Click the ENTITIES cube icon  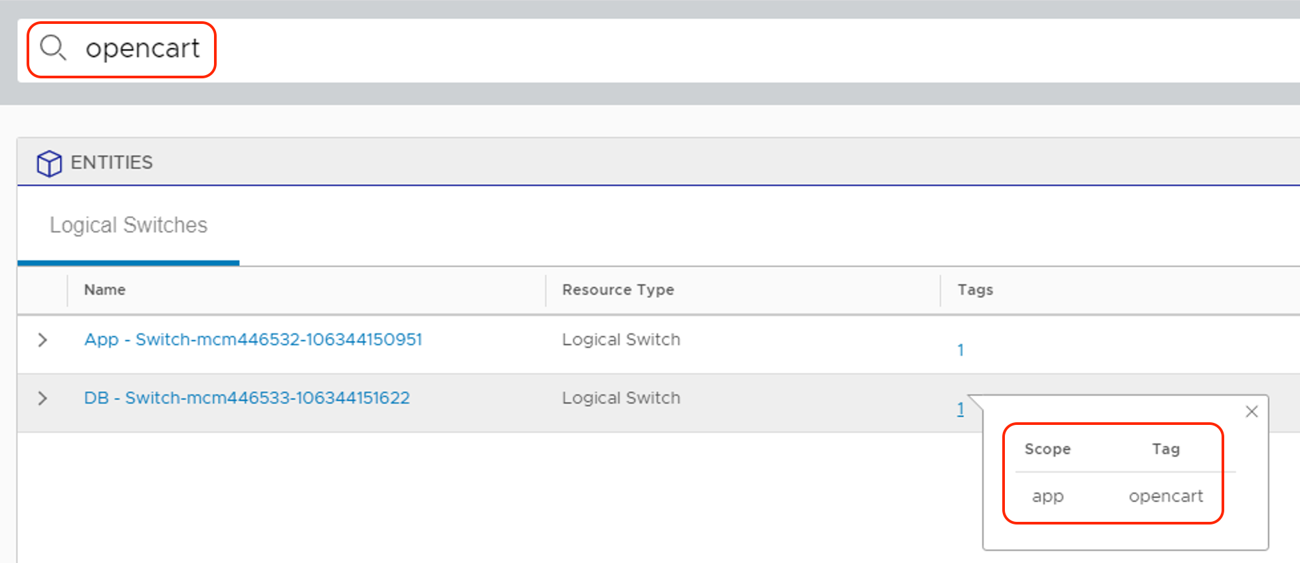(49, 163)
